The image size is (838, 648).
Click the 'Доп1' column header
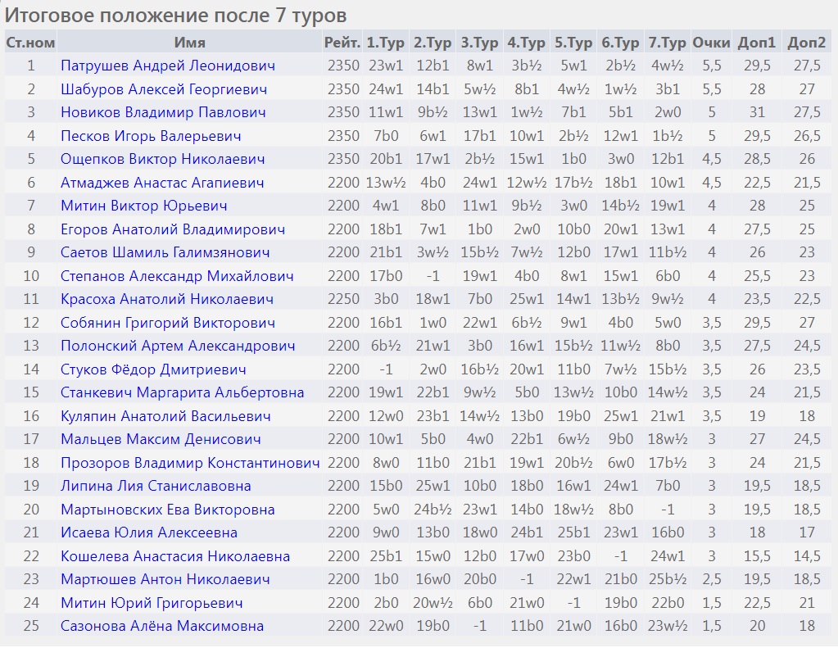(757, 43)
